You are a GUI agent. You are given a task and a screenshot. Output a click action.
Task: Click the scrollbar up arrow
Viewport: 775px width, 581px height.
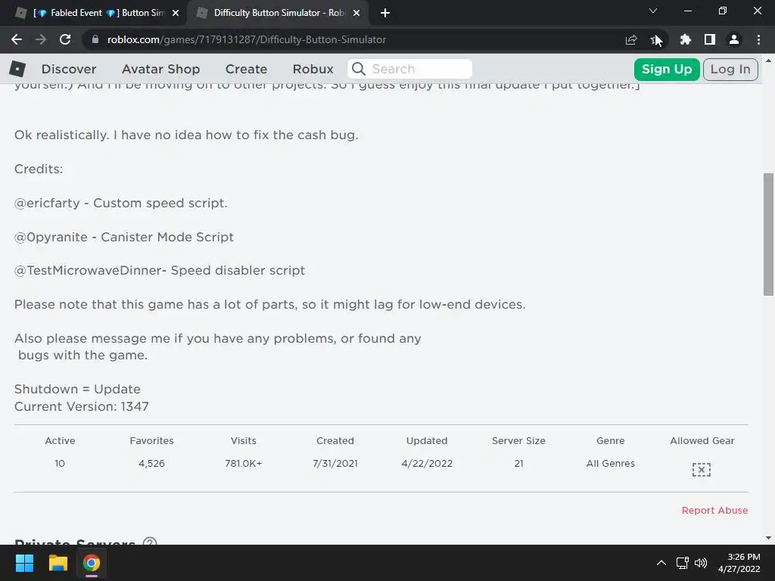[x=768, y=61]
